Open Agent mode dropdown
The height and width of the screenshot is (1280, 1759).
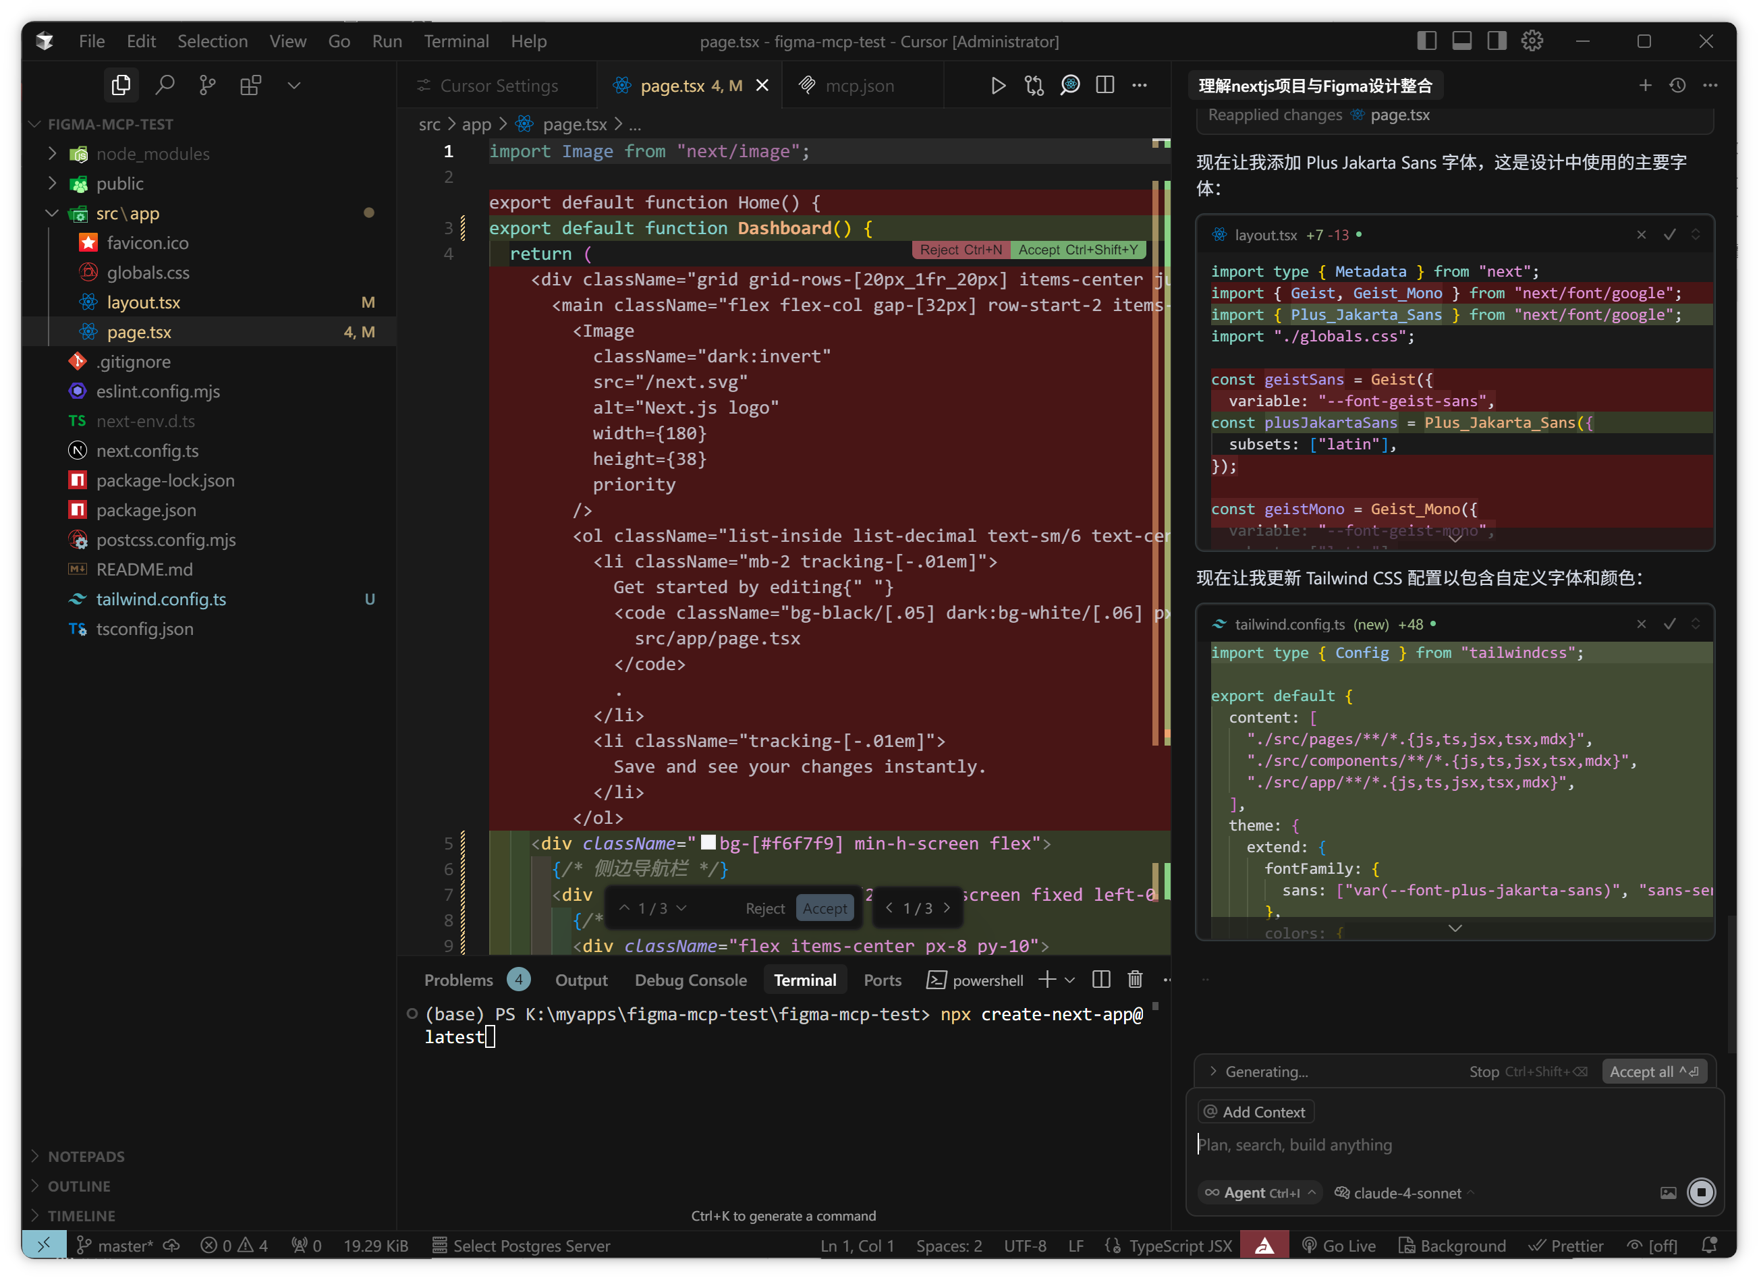point(1260,1193)
